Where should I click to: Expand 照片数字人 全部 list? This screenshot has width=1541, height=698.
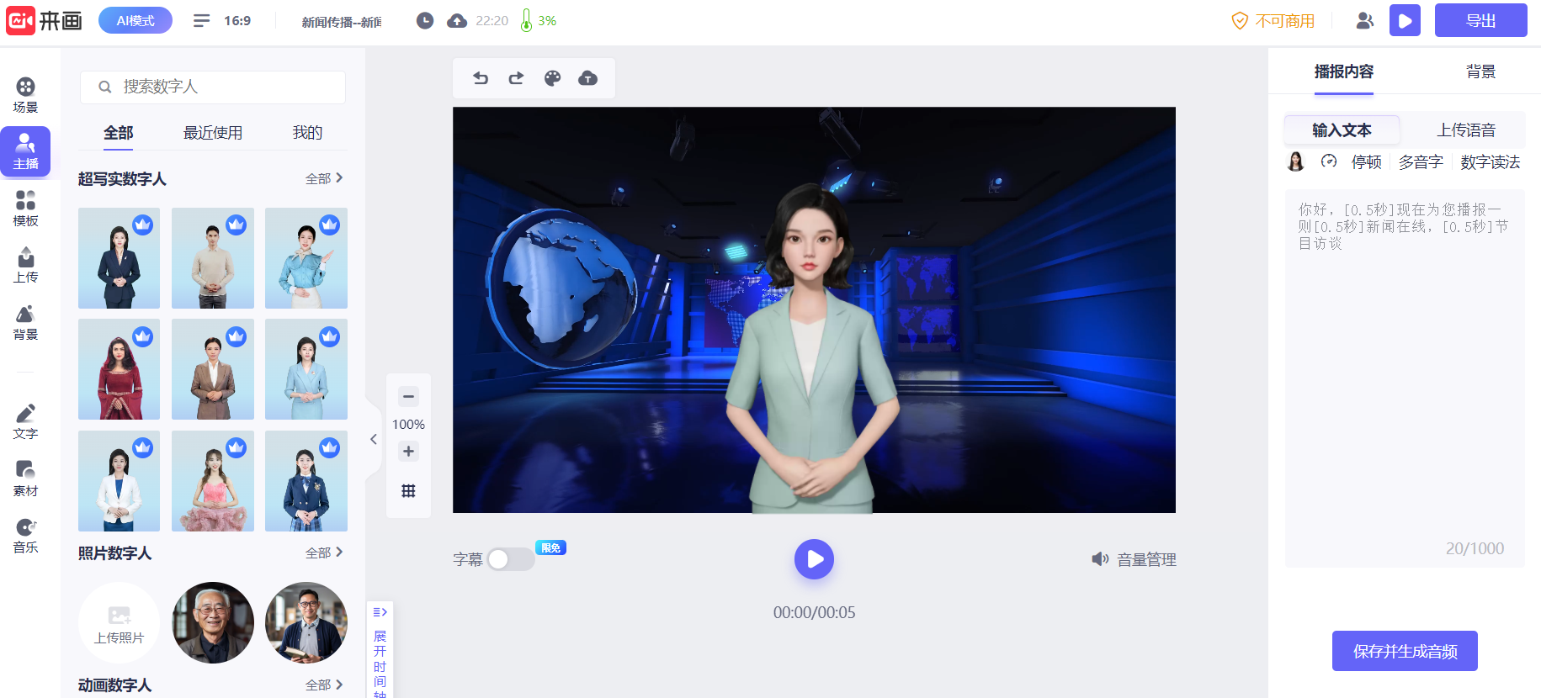(324, 553)
